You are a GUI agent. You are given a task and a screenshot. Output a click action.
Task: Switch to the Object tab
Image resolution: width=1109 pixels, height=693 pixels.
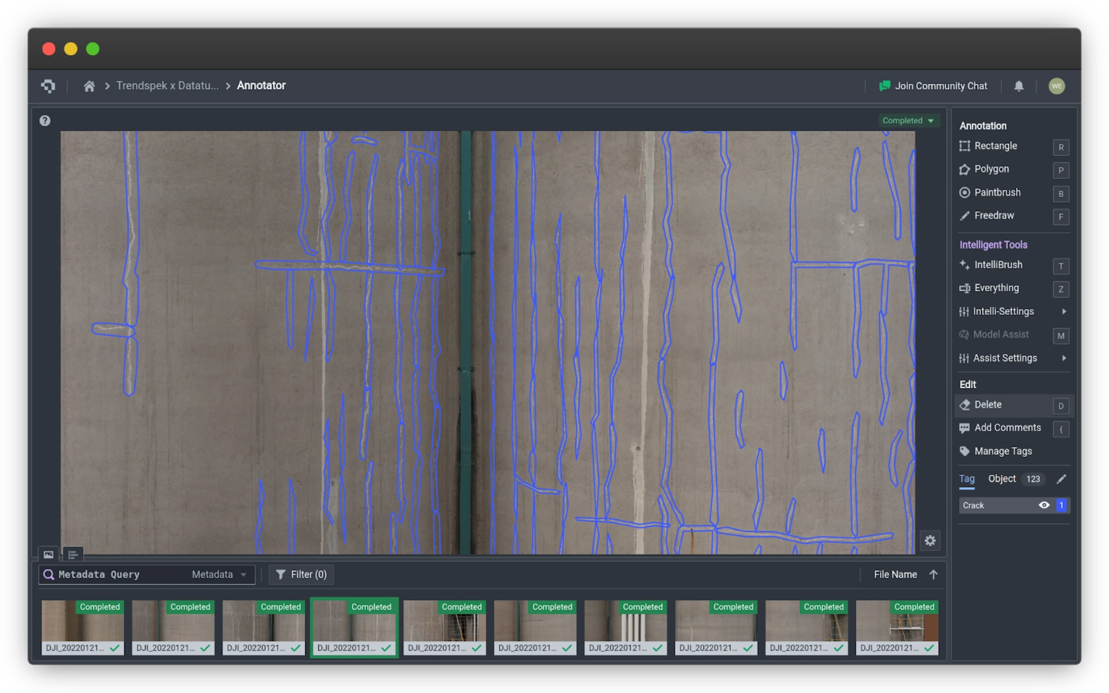click(1002, 479)
